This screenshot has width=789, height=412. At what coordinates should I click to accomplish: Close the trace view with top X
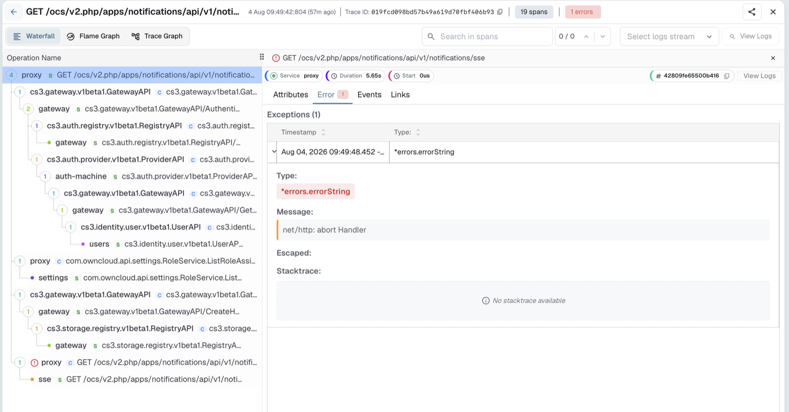tap(773, 12)
